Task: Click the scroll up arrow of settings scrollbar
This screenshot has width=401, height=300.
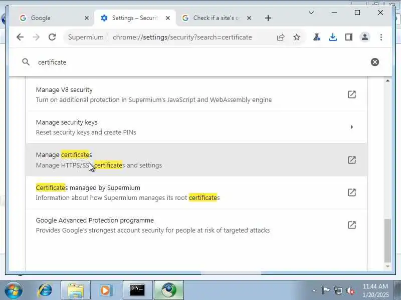Action: click(x=387, y=81)
